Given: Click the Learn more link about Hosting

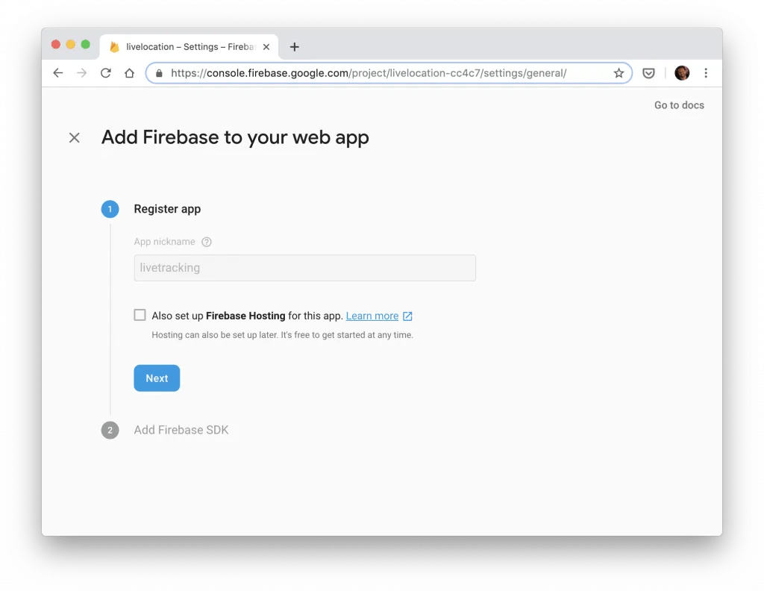Looking at the screenshot, I should tap(373, 316).
